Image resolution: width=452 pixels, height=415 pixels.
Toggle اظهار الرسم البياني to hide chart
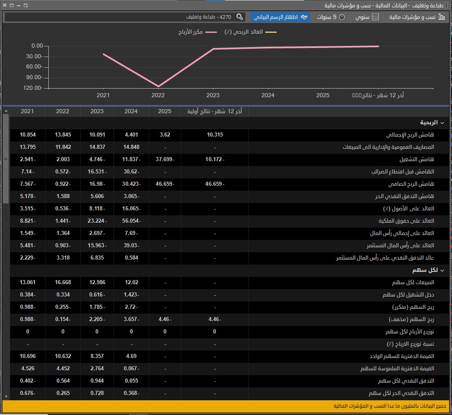click(x=280, y=17)
